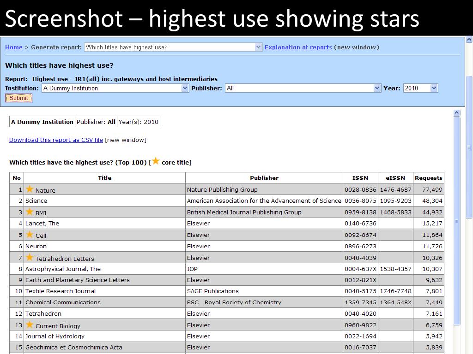Viewport: 473px width, 354px height.
Task: Click the star beside Current Biology
Action: (x=29, y=324)
